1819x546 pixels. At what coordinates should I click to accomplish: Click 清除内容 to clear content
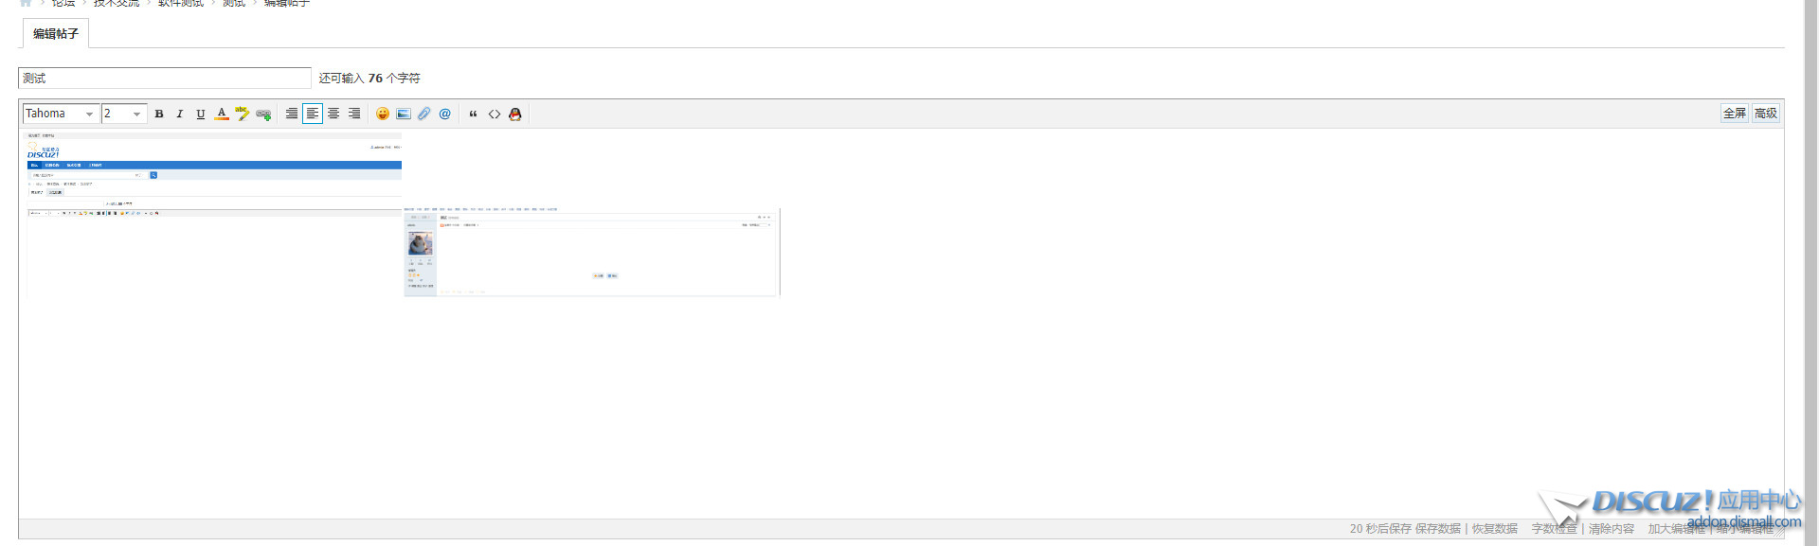click(x=1610, y=527)
